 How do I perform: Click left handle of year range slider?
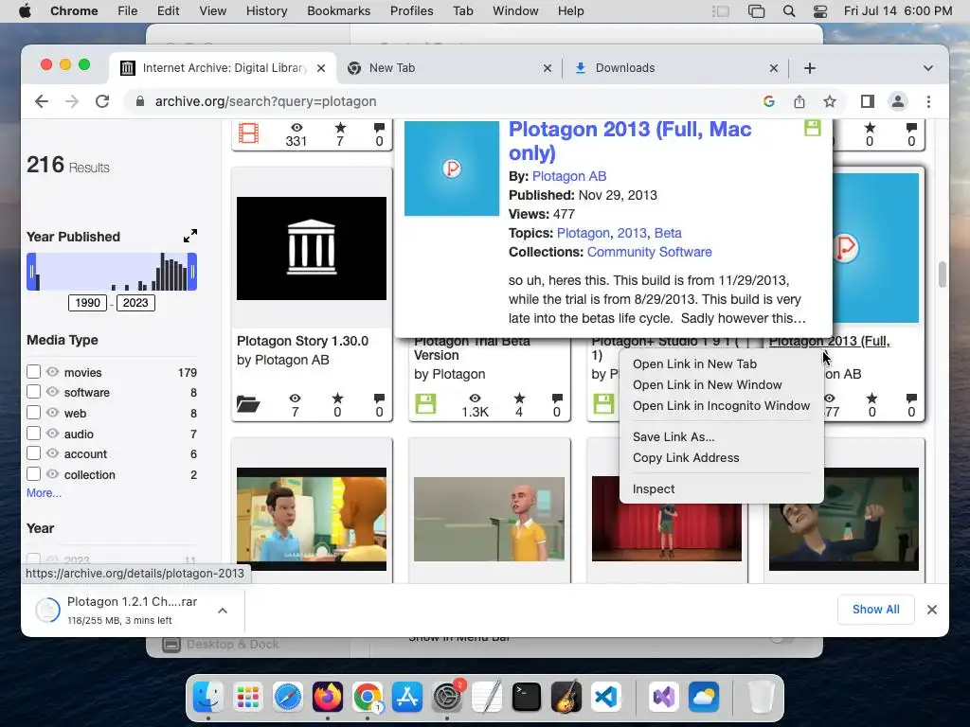(x=31, y=272)
